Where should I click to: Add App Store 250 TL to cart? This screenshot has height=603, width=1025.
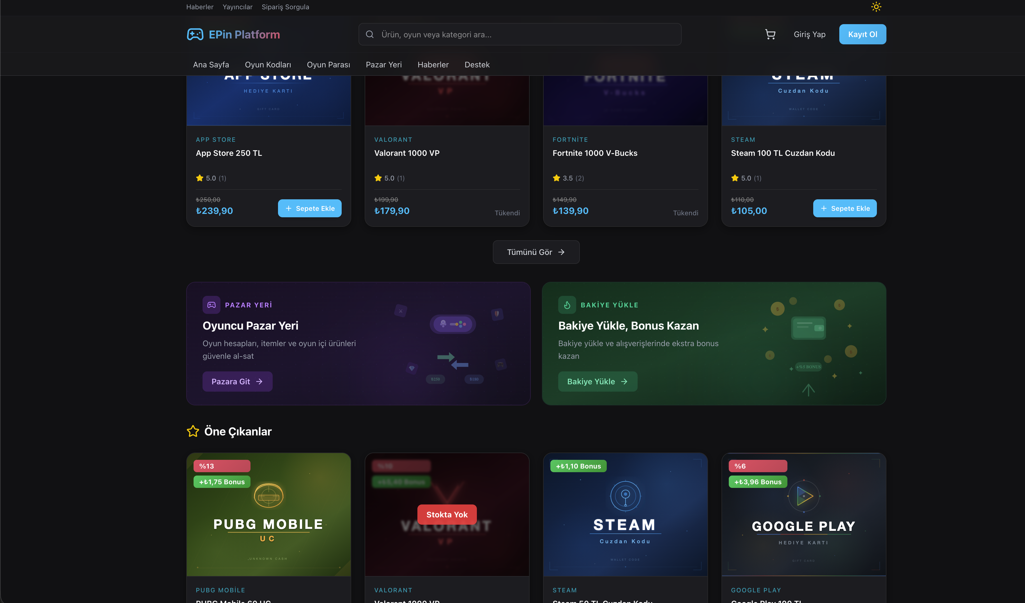tap(309, 209)
